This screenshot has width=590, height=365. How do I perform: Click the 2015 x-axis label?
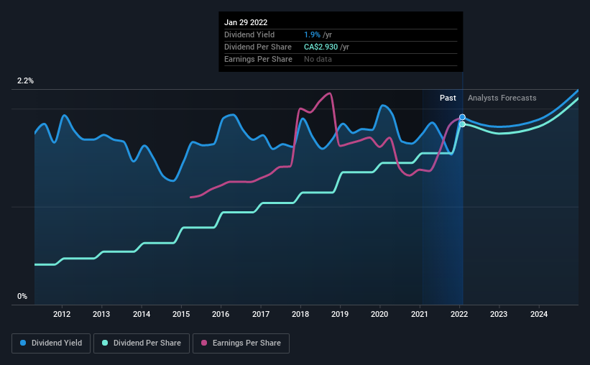(x=181, y=314)
